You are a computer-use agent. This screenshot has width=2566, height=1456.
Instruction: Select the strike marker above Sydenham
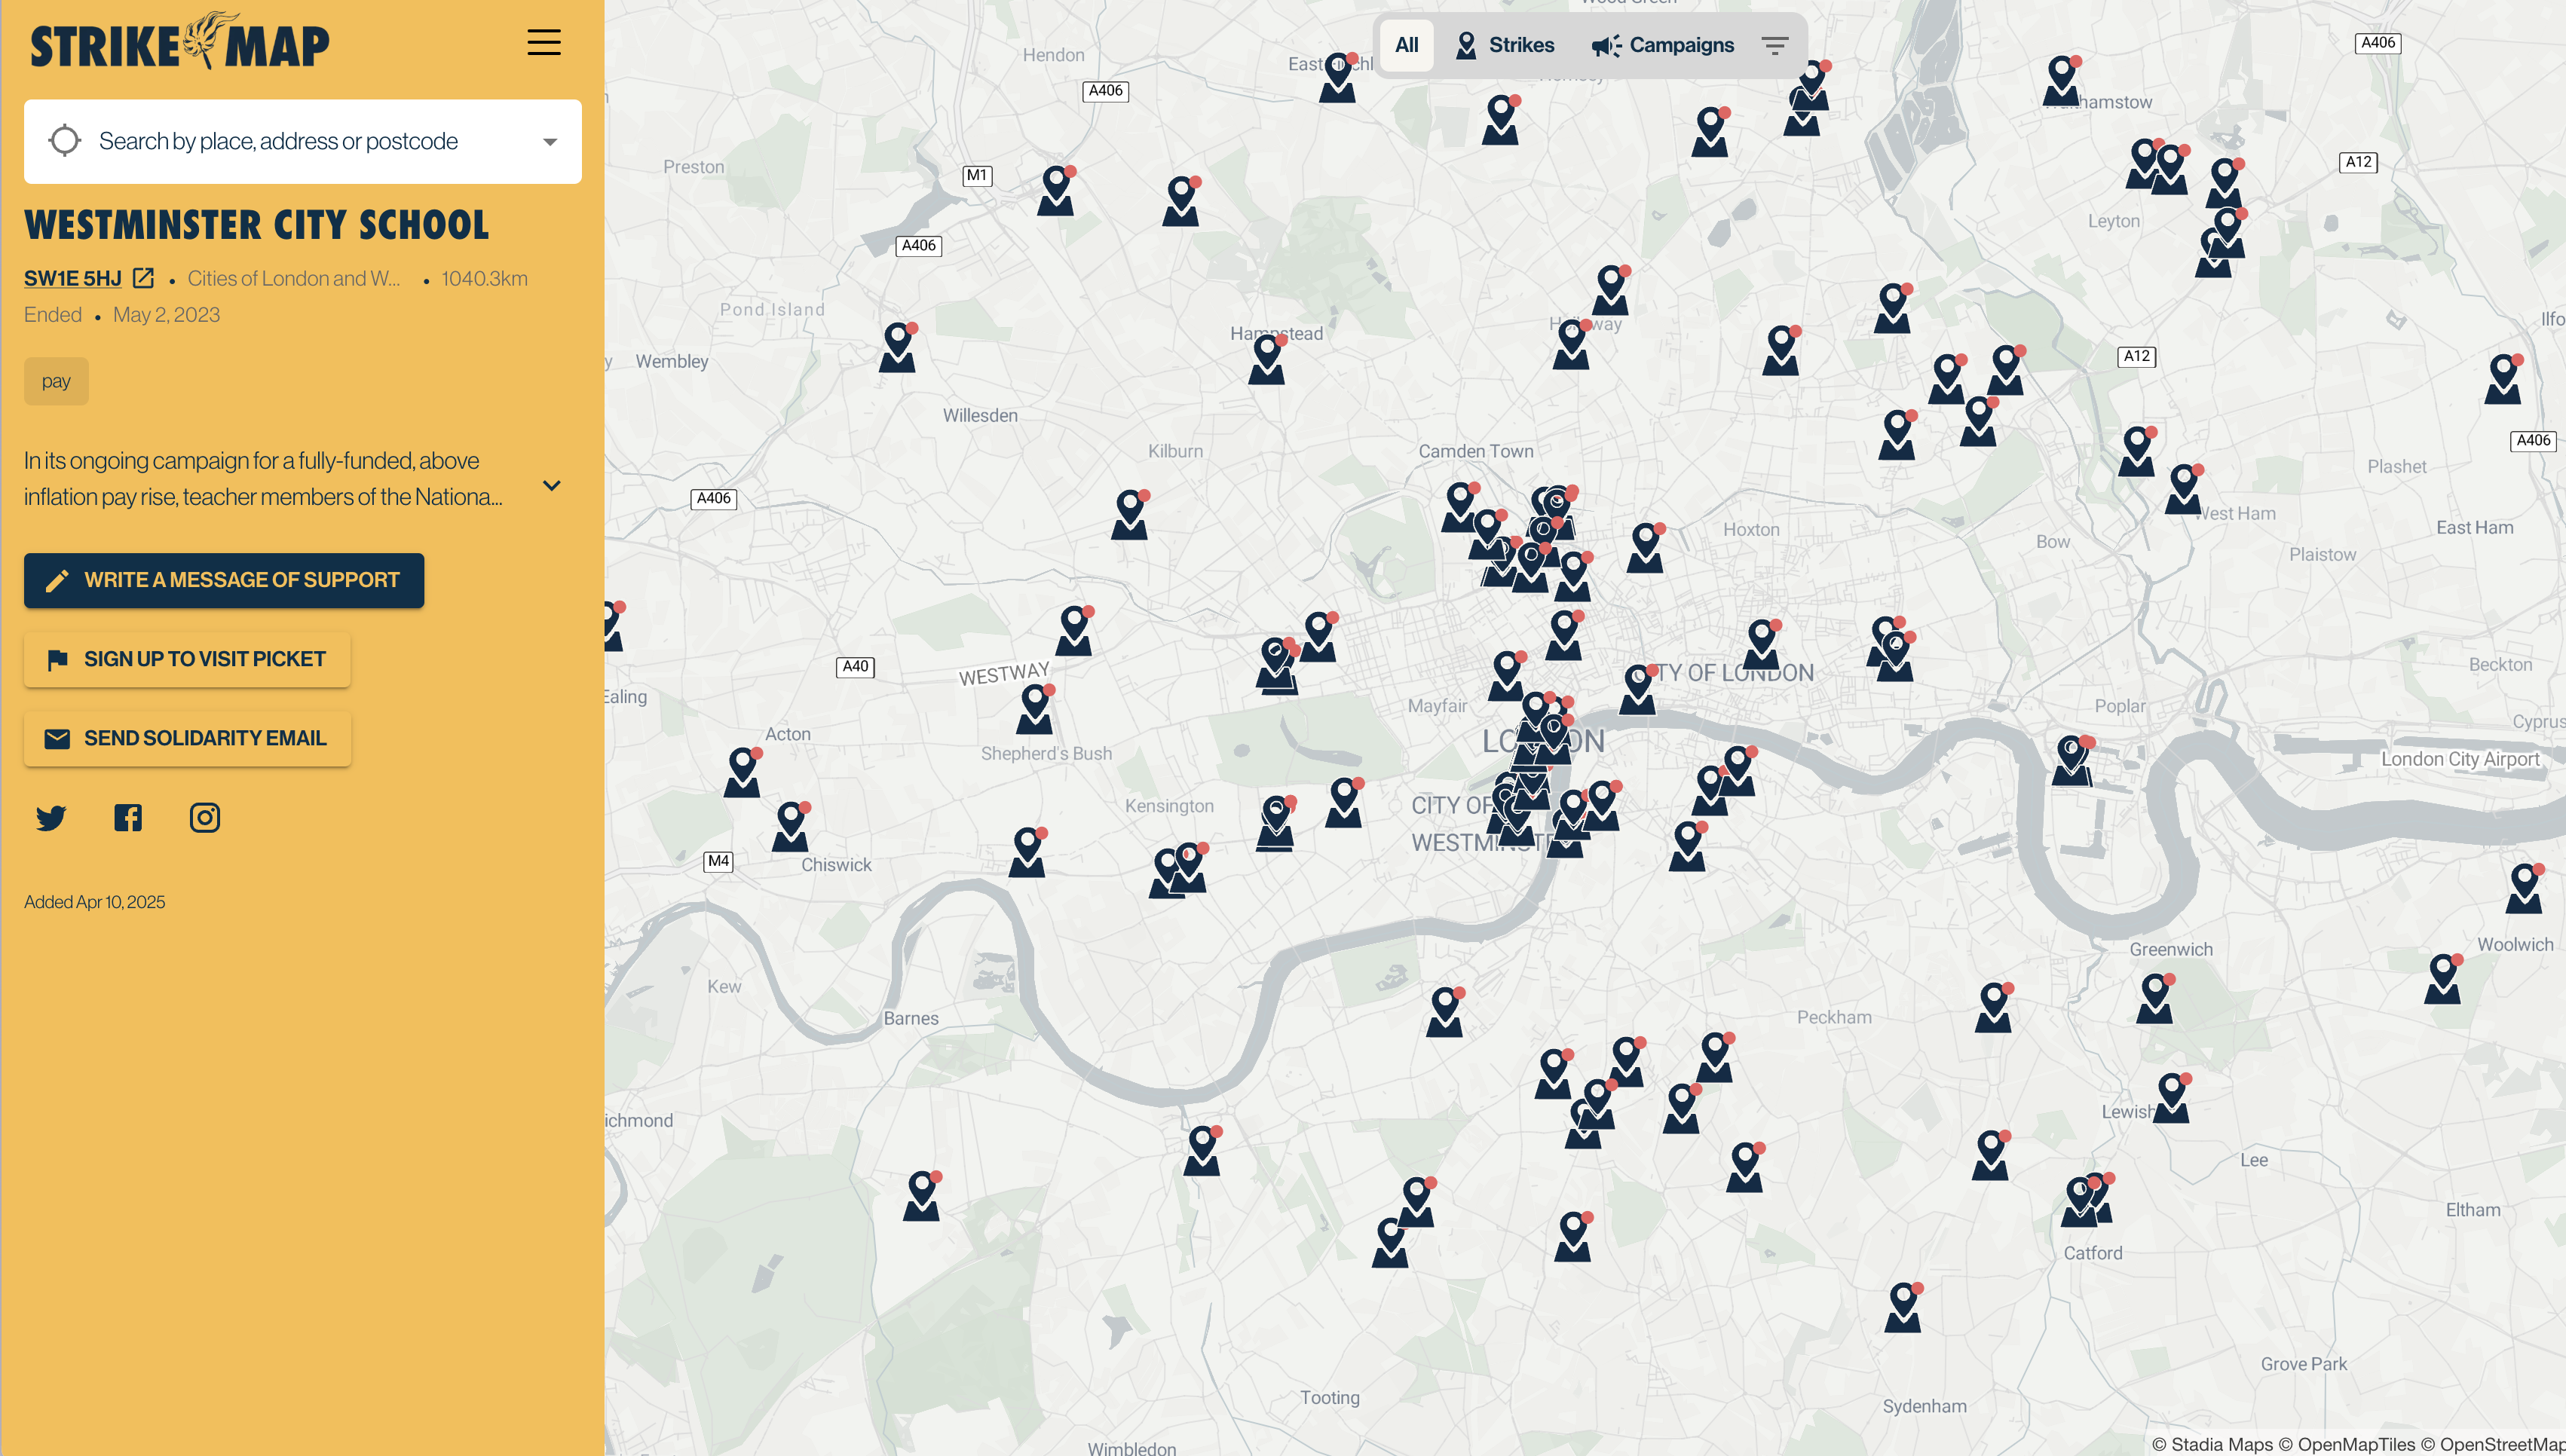1904,1307
